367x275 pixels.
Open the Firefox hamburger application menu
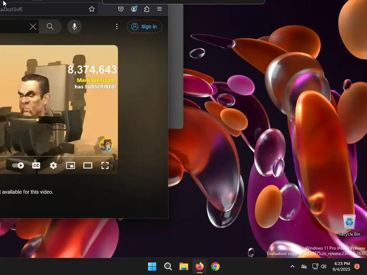point(159,9)
